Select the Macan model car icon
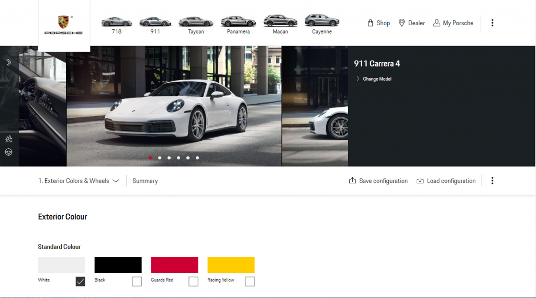Viewport: 536px width, 298px height. 281,20
